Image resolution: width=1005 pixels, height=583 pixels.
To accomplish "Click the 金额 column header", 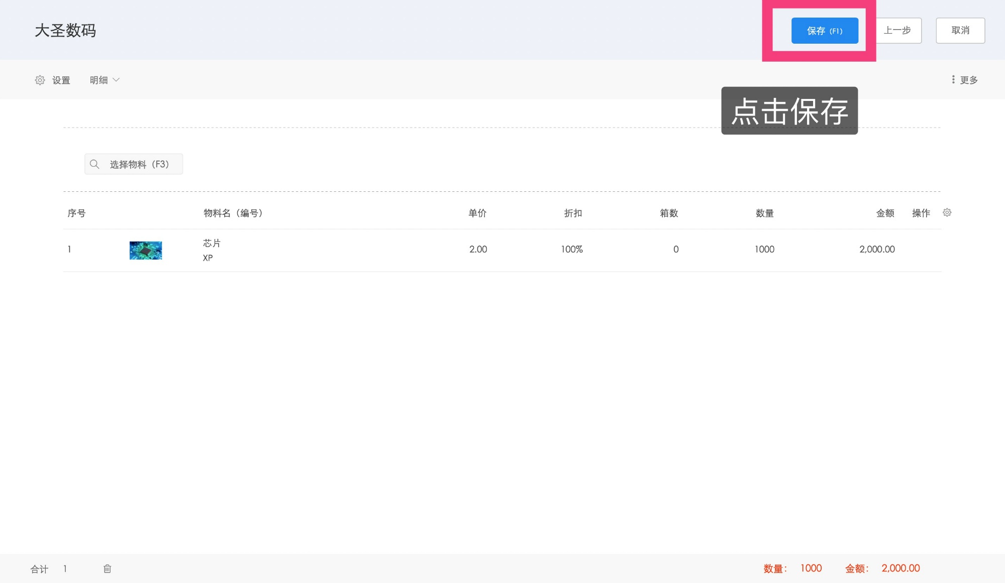I will click(885, 213).
